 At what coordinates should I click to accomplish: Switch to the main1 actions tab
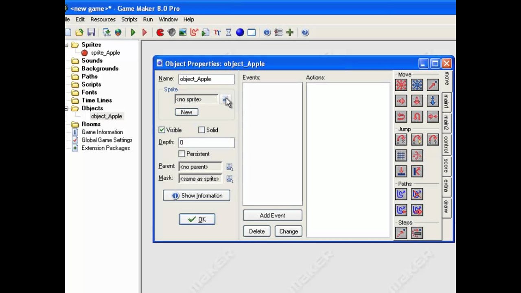(446, 102)
